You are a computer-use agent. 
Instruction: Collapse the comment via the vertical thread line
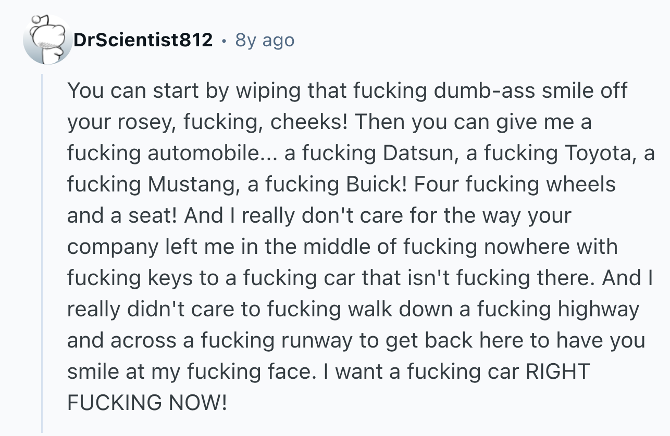pos(42,253)
